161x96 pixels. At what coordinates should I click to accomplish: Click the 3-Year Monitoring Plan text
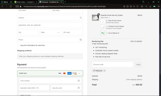click(x=100, y=44)
